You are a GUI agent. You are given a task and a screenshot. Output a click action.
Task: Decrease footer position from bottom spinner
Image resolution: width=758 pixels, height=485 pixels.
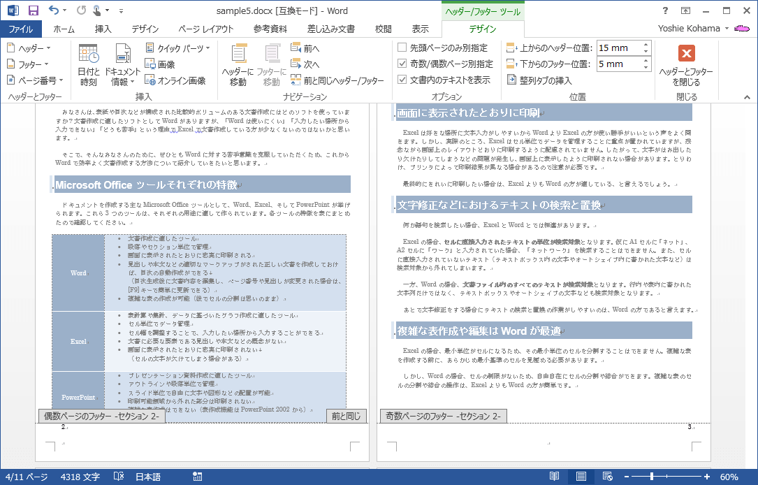tap(646, 67)
